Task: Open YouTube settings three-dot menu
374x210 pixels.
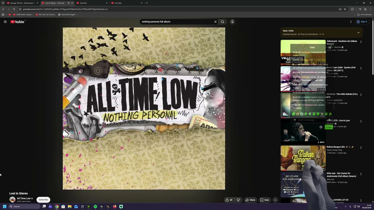Action: click(x=351, y=22)
